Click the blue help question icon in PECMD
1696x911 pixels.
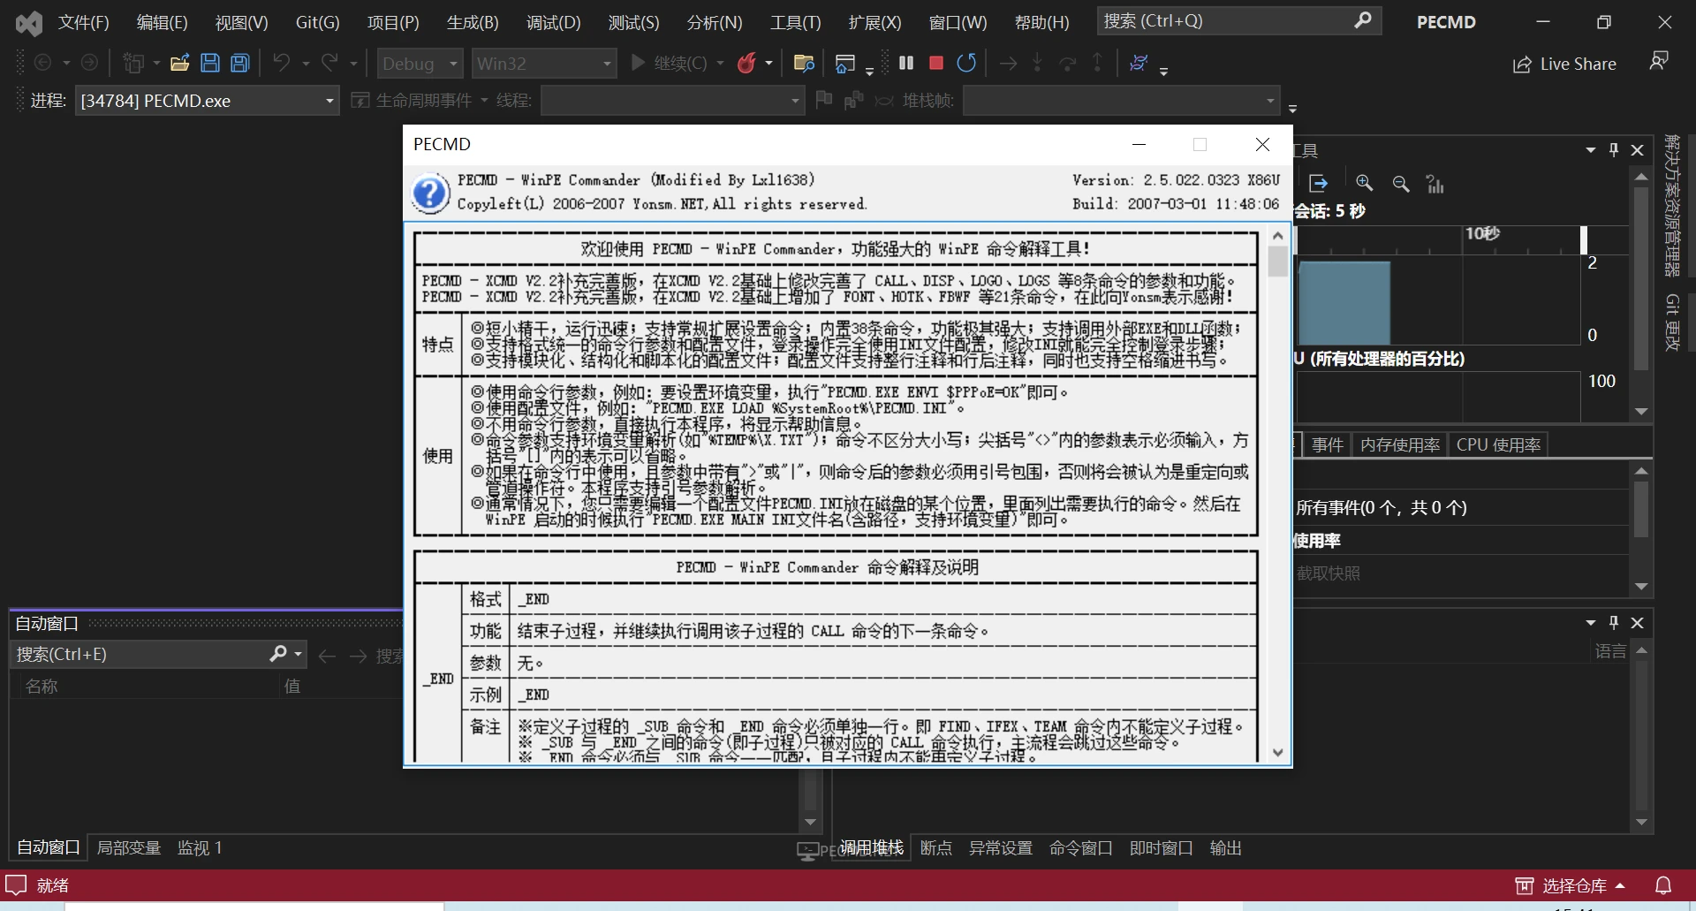click(x=430, y=194)
